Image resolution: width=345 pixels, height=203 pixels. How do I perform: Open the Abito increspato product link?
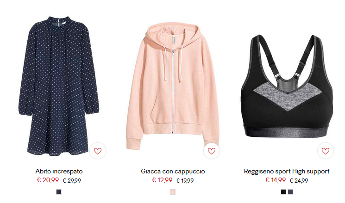tap(59, 172)
